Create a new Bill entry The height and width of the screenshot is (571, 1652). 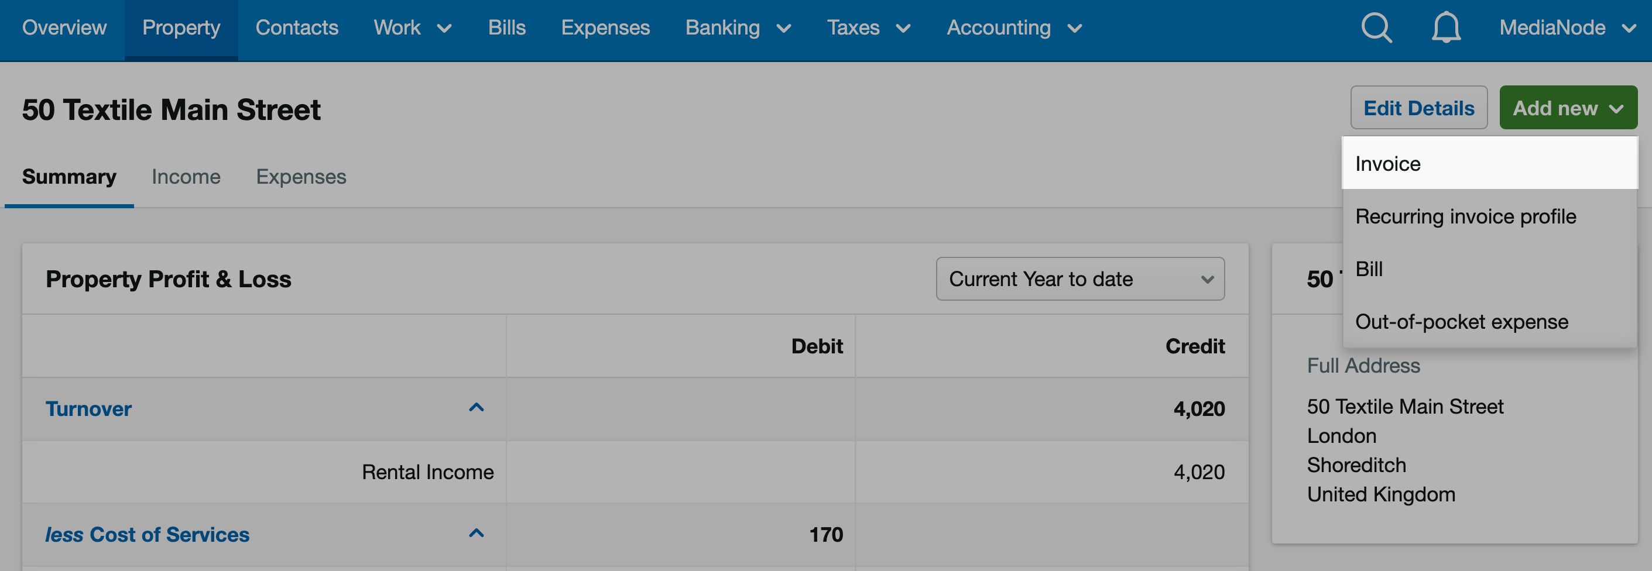[x=1369, y=269]
